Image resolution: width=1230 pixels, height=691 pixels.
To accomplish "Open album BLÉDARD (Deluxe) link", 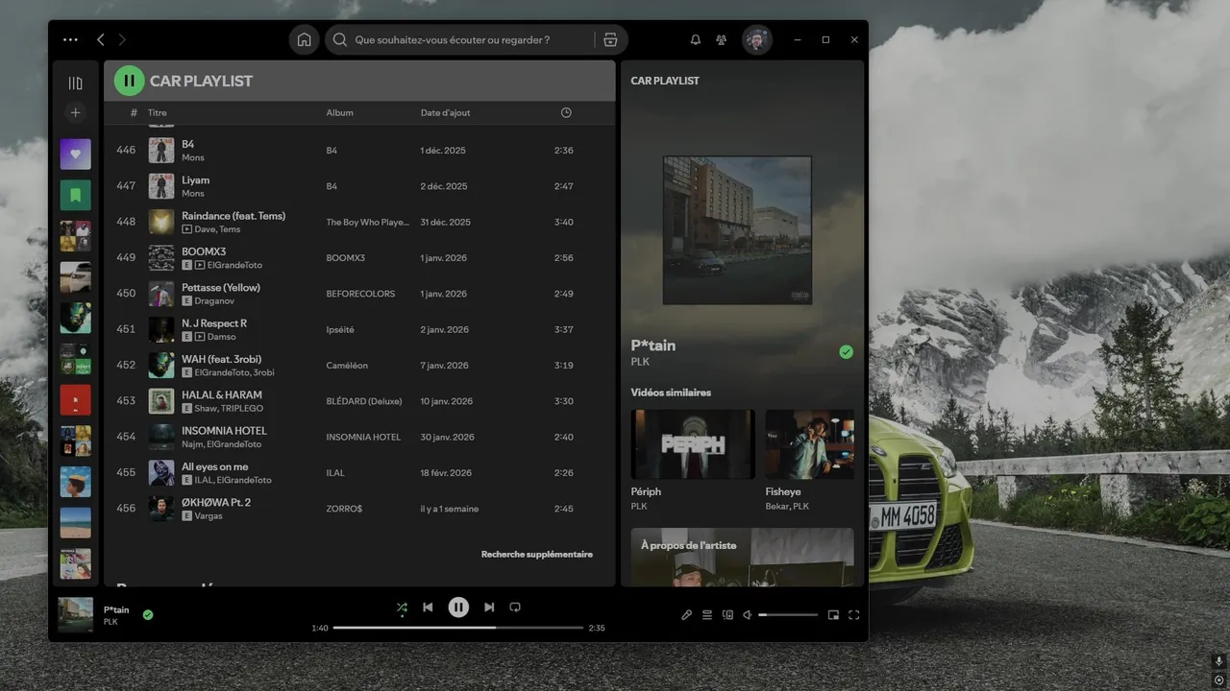I will click(x=364, y=401).
